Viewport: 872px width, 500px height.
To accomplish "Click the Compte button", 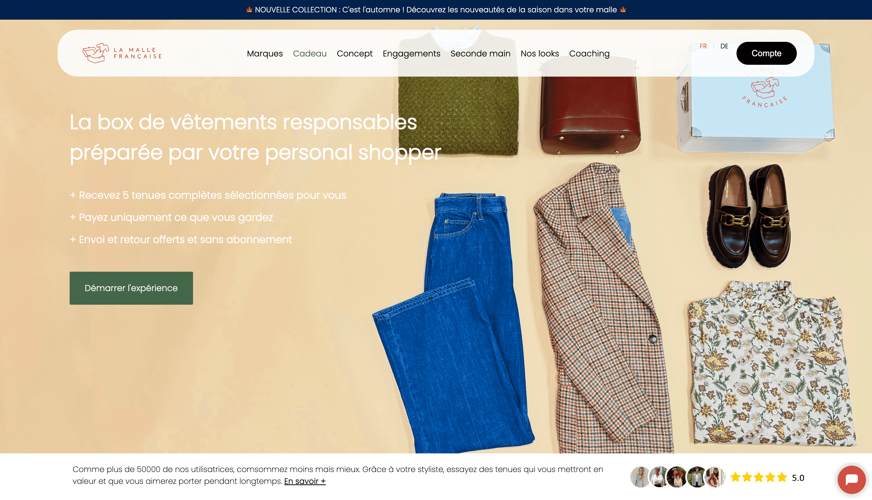I will [766, 53].
